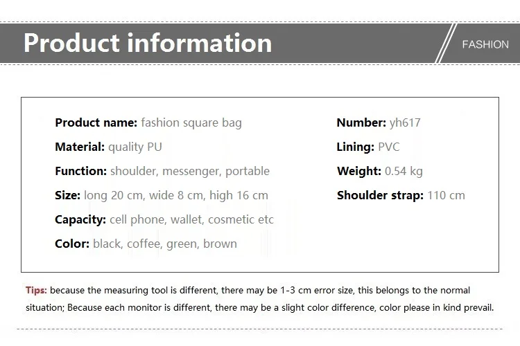Image resolution: width=520 pixels, height=346 pixels.
Task: Click the 'Size:' label
Action: click(x=68, y=195)
